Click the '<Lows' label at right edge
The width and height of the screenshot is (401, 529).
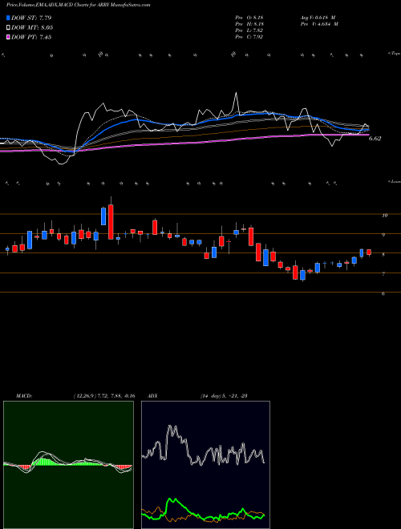(x=395, y=181)
